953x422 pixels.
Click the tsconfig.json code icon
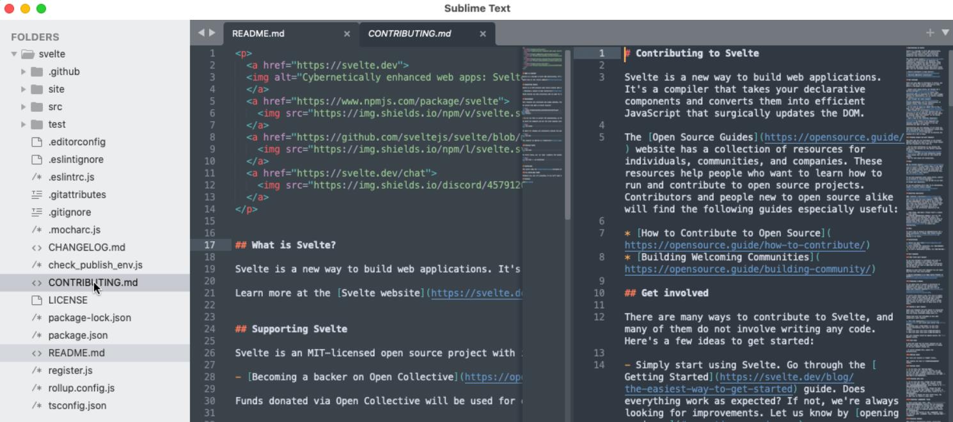(36, 406)
